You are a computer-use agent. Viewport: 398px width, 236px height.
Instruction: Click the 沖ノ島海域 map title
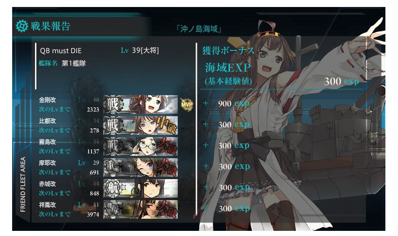pos(199,29)
